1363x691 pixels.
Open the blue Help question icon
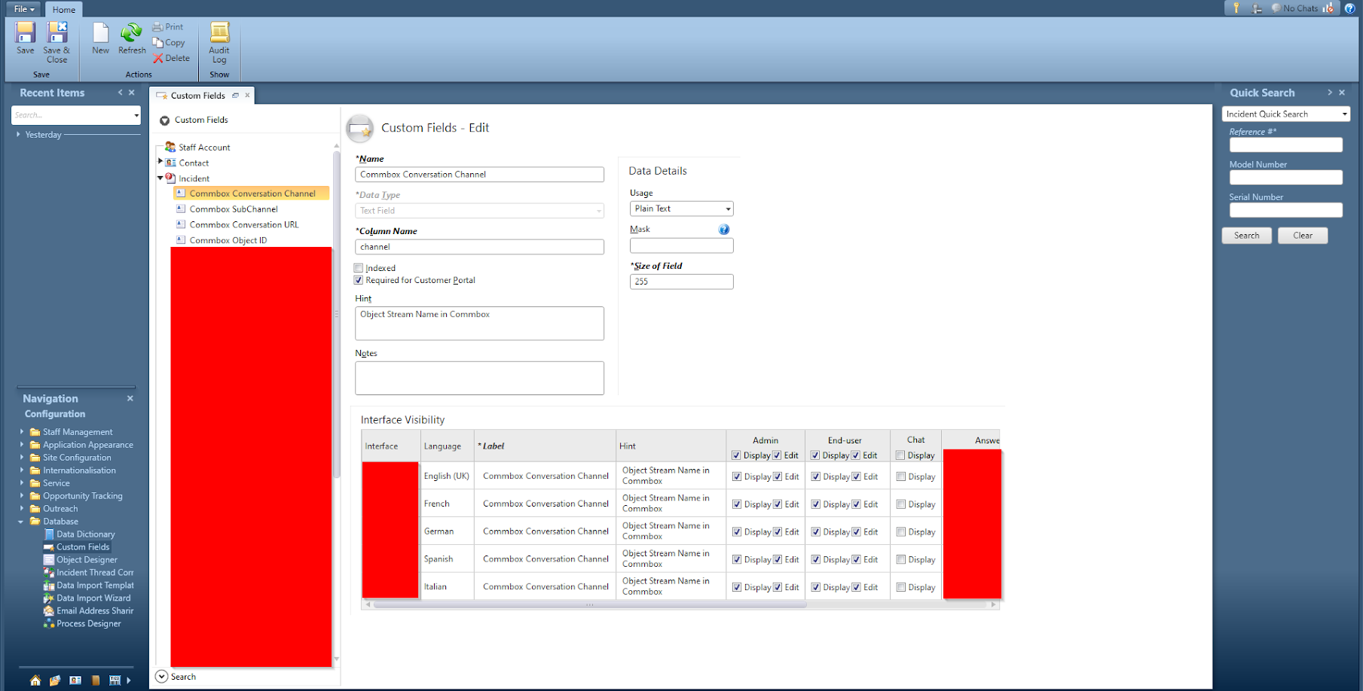(x=1350, y=8)
